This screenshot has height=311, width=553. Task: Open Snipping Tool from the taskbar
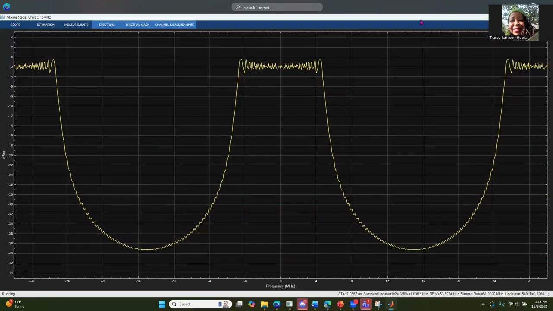[x=378, y=304]
